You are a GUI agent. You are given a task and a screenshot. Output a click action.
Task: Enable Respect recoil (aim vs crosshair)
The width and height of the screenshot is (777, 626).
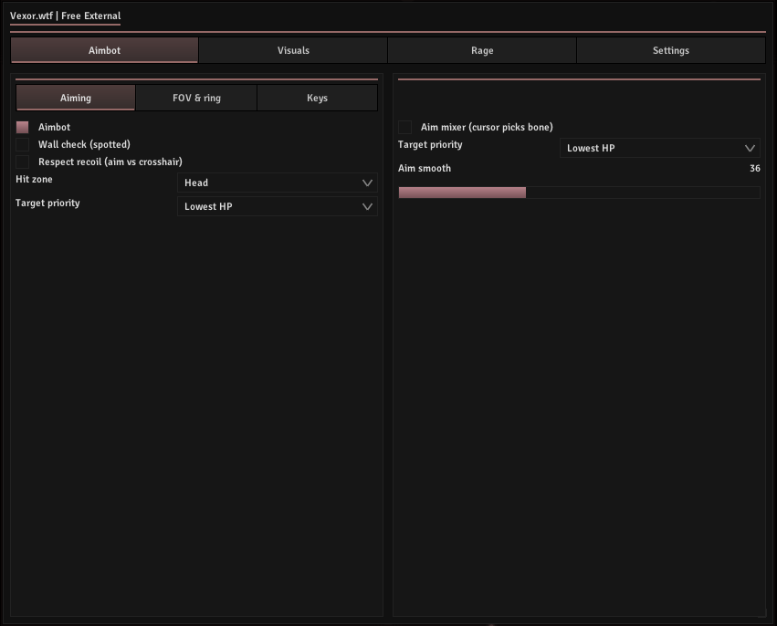coord(22,162)
